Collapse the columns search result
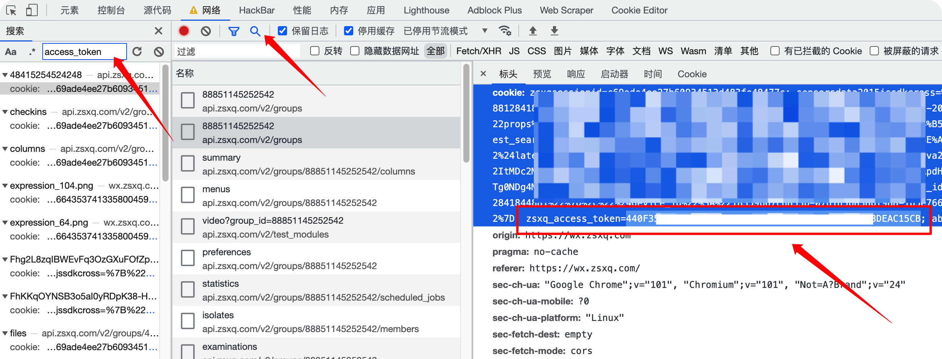The width and height of the screenshot is (942, 359). point(5,149)
